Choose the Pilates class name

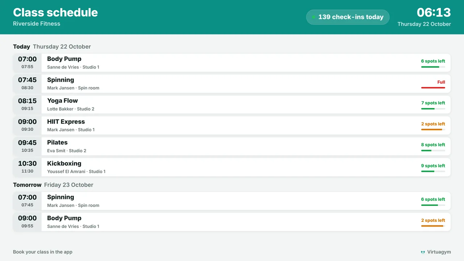[x=57, y=142]
